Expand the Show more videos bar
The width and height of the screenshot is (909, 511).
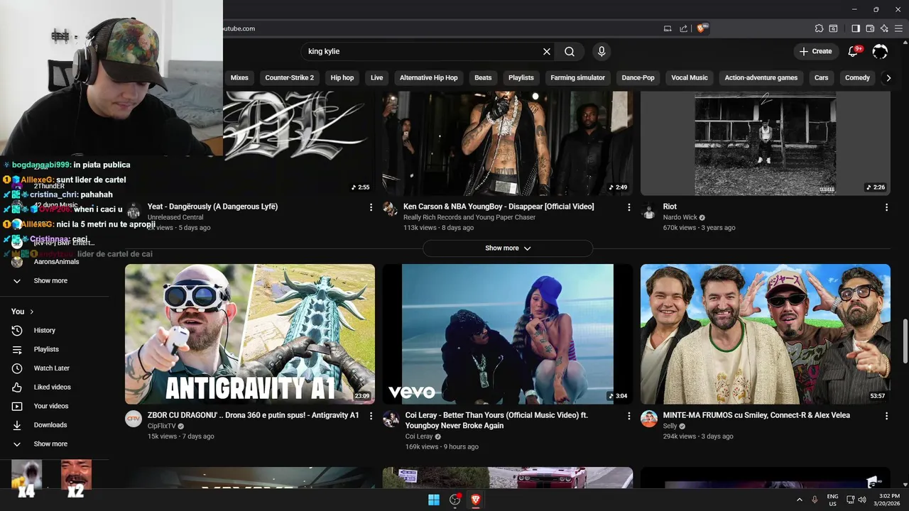pyautogui.click(x=508, y=248)
